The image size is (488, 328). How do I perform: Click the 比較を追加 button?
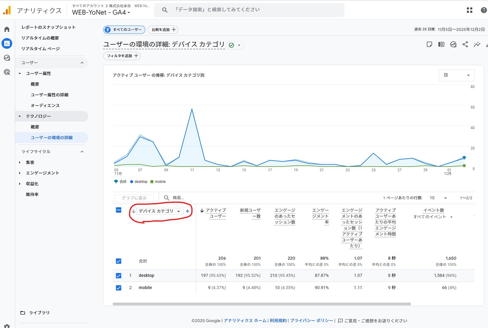163,30
